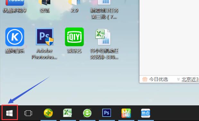Click the gift icon beside 今日优选
Image resolution: width=199 pixels, height=121 pixels.
click(x=145, y=79)
